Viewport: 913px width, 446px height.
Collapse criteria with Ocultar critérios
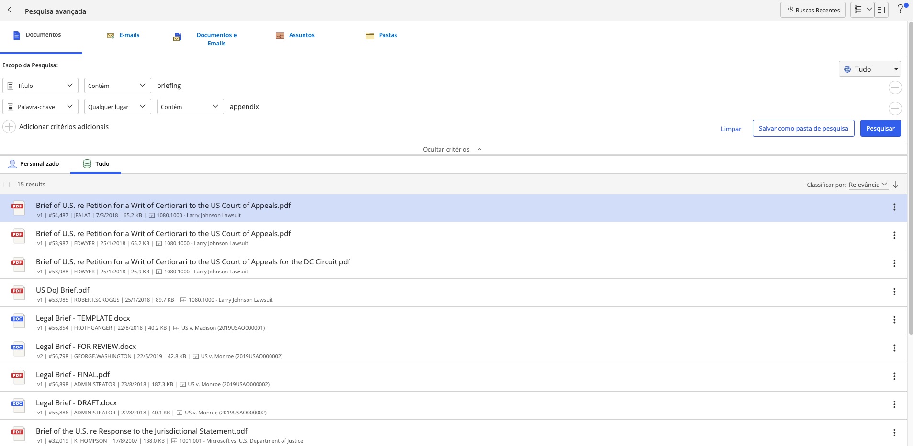click(452, 149)
